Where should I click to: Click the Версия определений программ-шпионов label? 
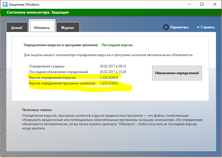(x=62, y=83)
